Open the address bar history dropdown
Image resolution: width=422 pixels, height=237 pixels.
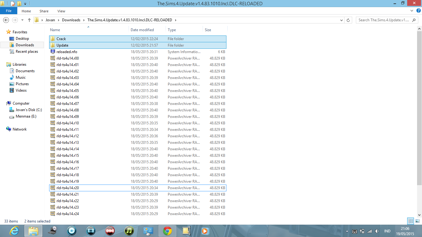pos(341,20)
